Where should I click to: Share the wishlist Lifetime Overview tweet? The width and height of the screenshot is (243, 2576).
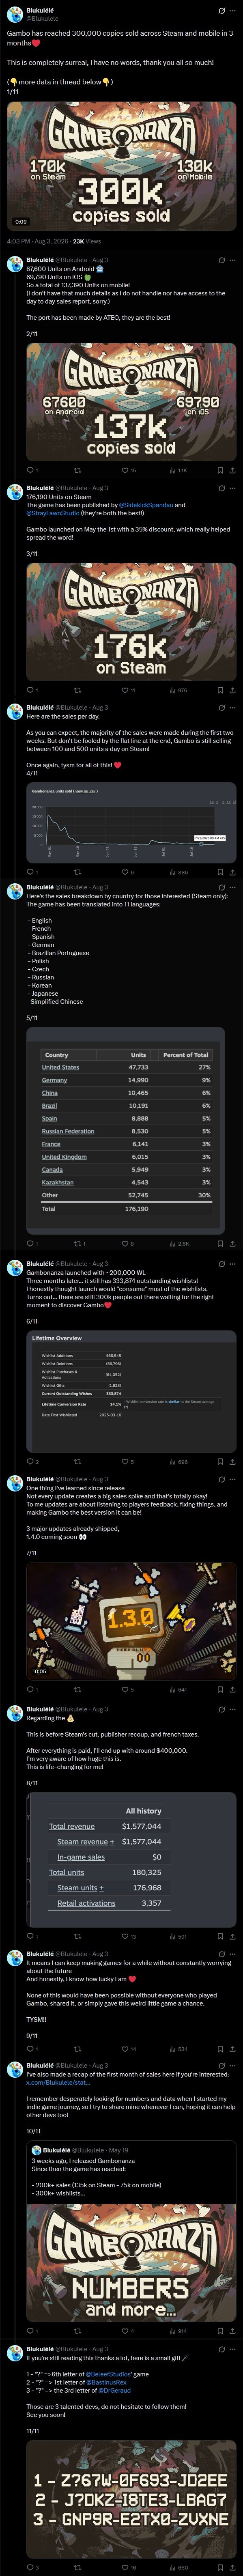pos(232,1462)
